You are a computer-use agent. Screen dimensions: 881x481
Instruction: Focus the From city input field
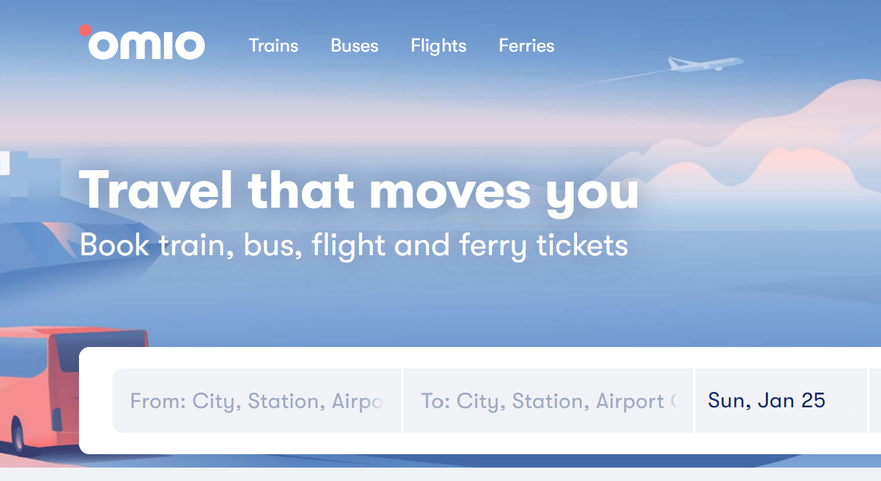tap(256, 401)
